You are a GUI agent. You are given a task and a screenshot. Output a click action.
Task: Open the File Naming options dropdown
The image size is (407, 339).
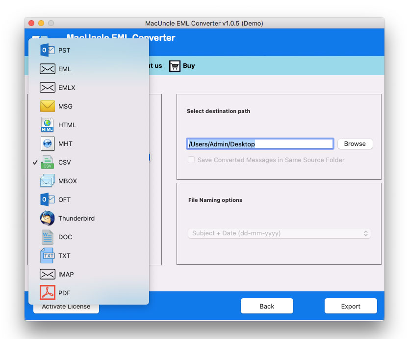pos(280,233)
